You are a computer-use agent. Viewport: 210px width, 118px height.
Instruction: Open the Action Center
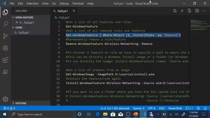204,114
